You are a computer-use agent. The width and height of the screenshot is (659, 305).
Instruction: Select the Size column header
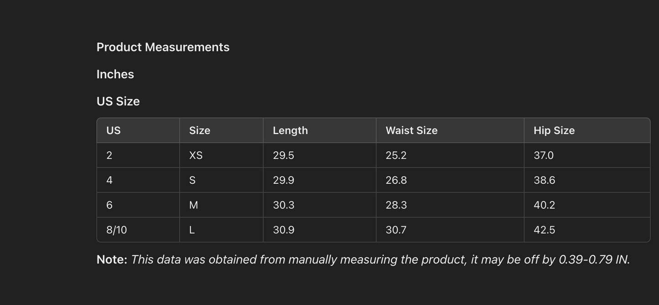coord(199,130)
